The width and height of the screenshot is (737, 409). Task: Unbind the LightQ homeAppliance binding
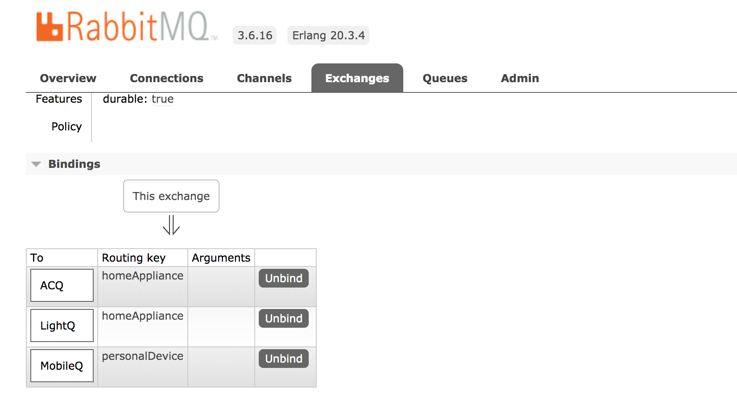[283, 318]
